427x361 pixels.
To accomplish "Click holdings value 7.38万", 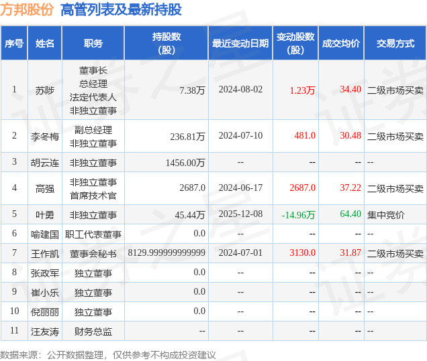I will coord(192,90).
